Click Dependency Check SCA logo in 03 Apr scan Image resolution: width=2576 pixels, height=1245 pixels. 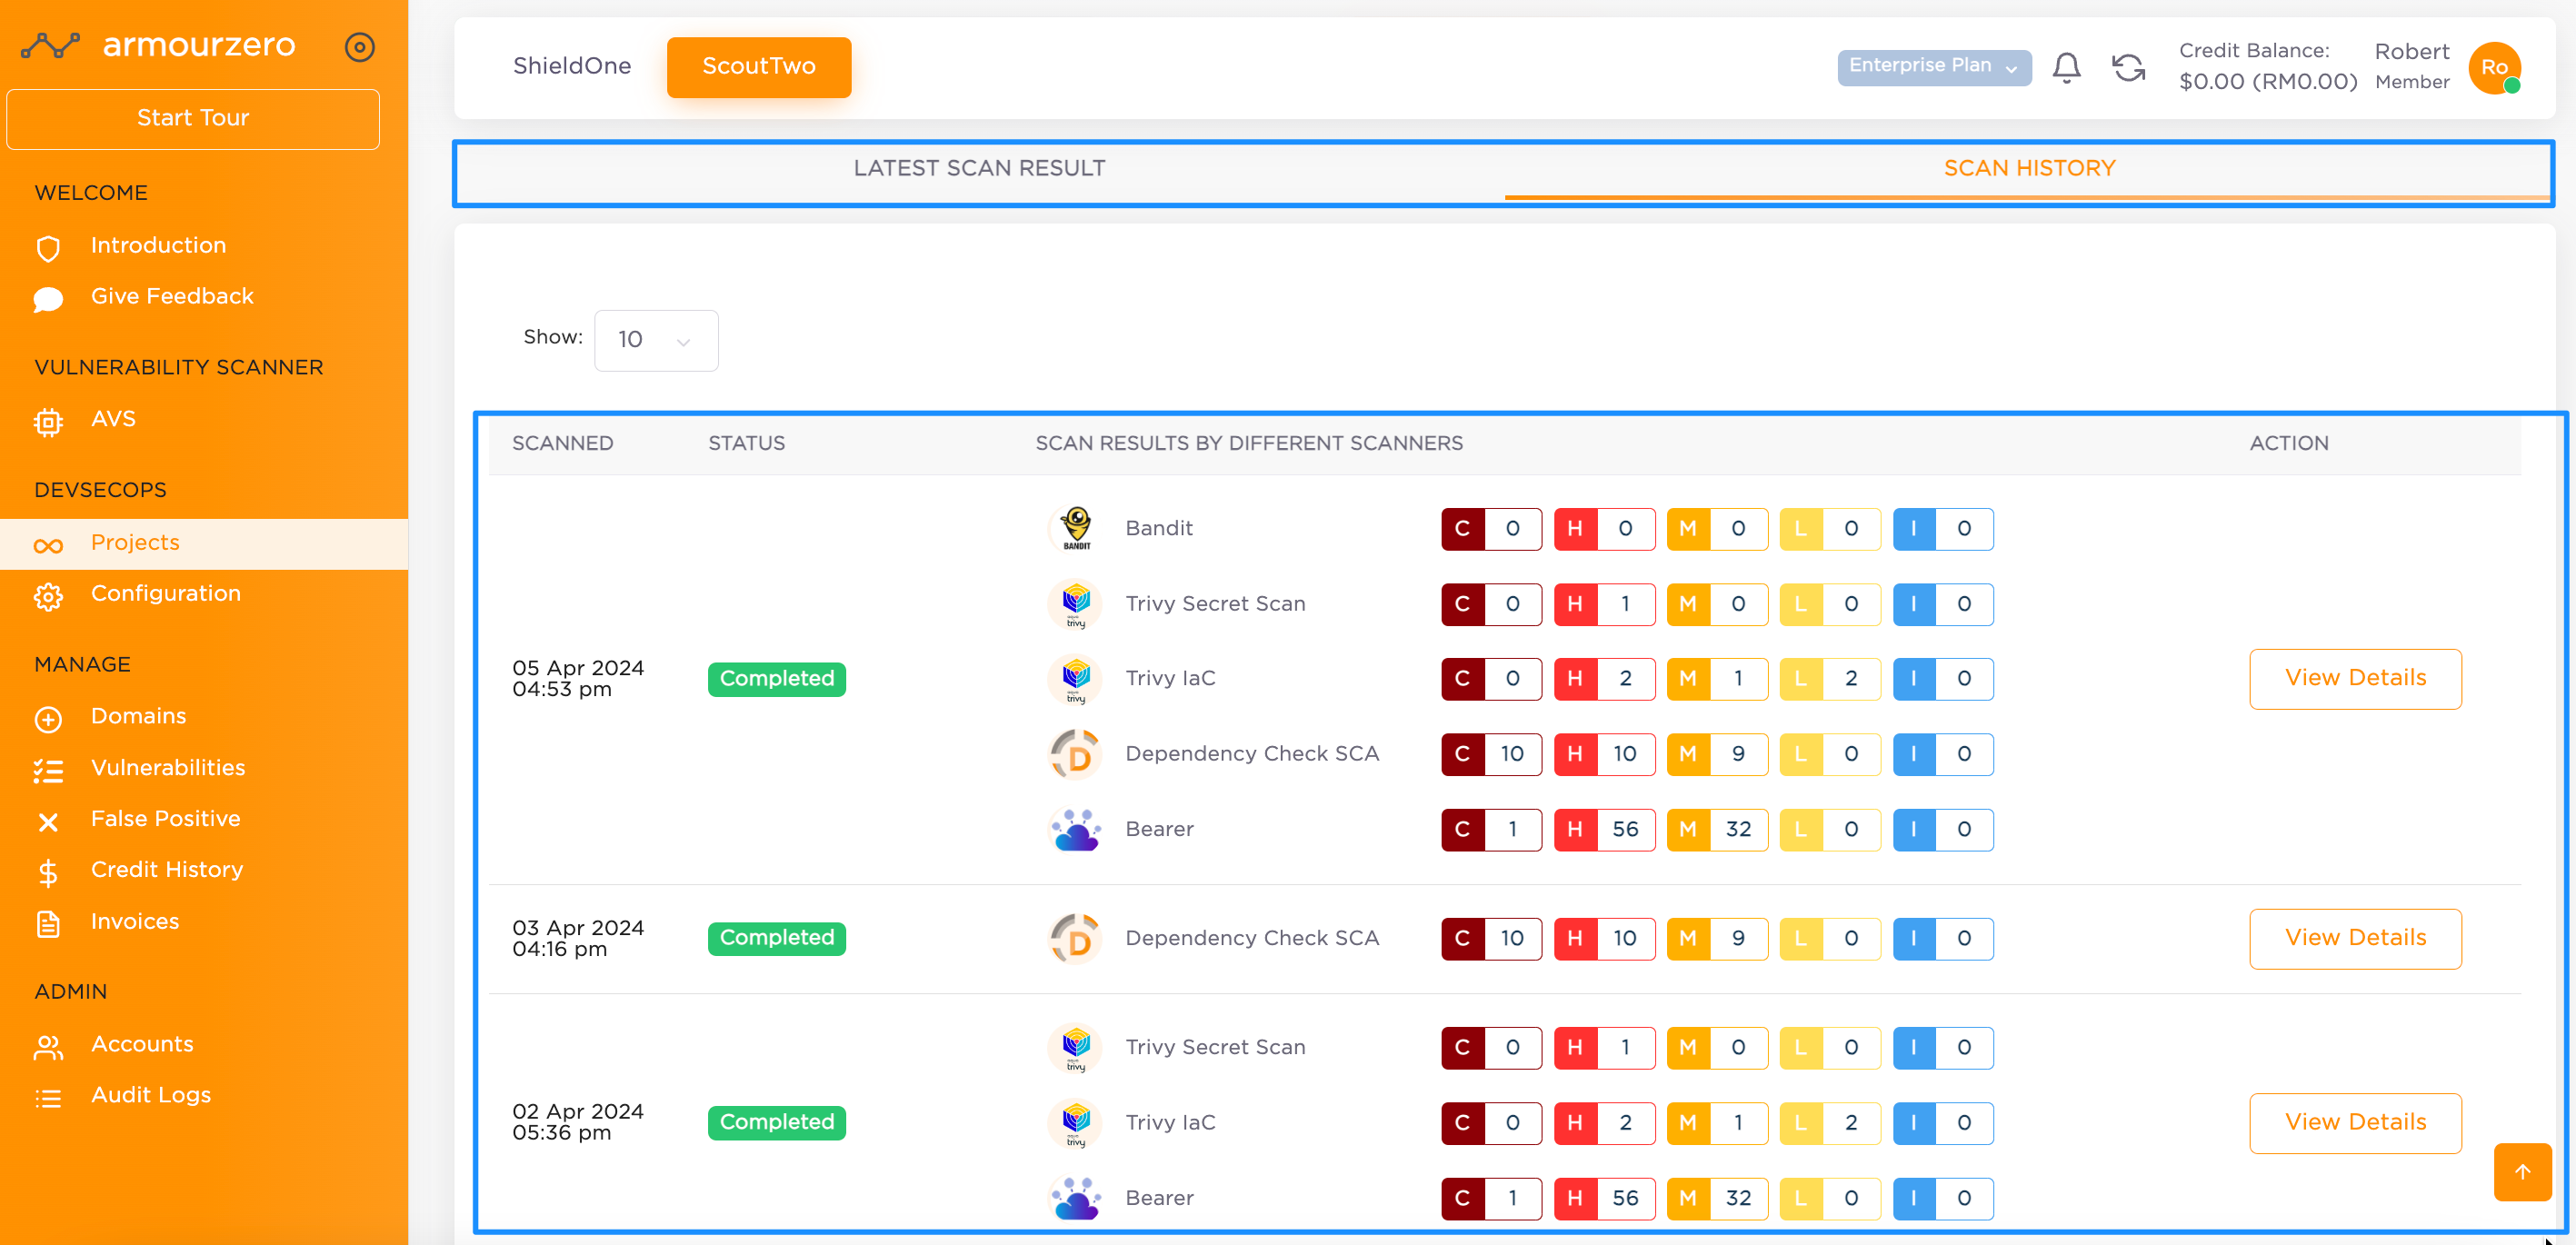coord(1075,937)
